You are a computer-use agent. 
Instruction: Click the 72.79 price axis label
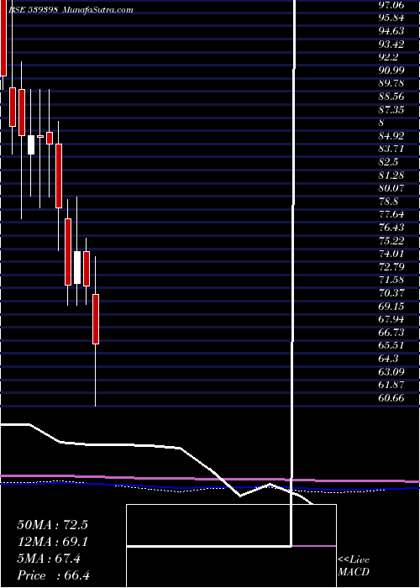(x=391, y=266)
